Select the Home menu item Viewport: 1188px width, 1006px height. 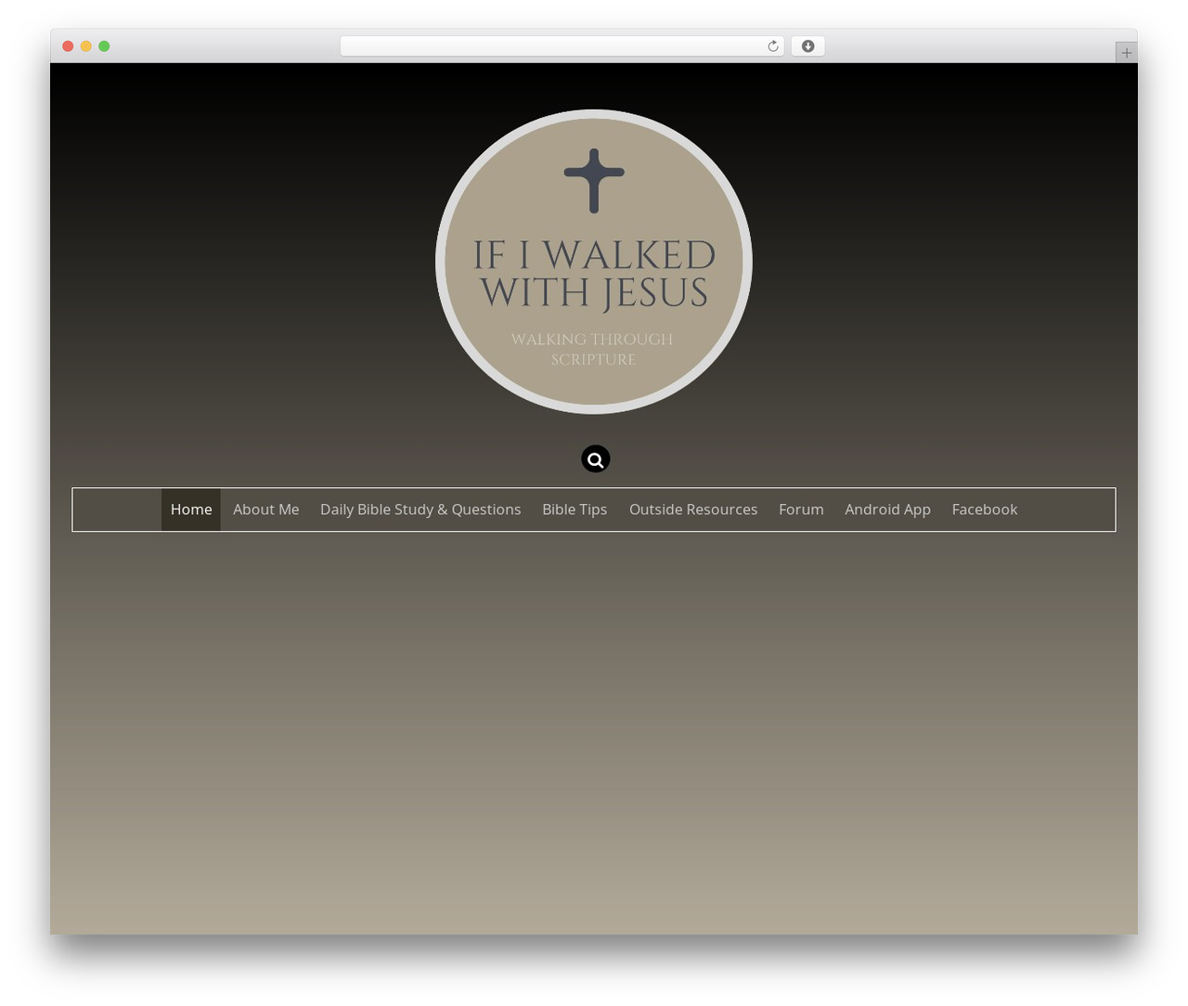coord(191,509)
